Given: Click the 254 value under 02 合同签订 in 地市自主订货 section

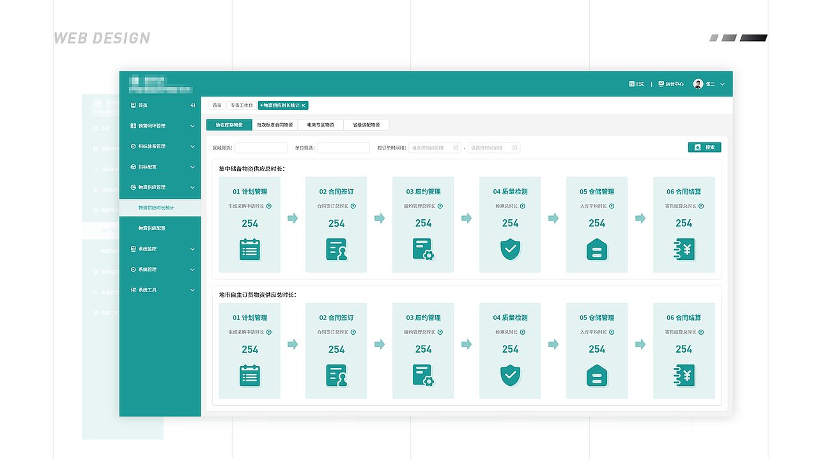Looking at the screenshot, I should (337, 349).
